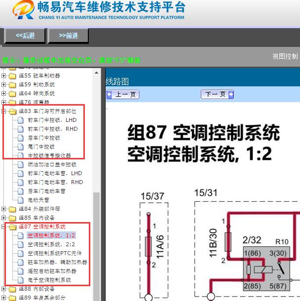This screenshot has width=300, height=301.
Task: Select 组87 空调控制系统 folder label
Action: coord(42,226)
